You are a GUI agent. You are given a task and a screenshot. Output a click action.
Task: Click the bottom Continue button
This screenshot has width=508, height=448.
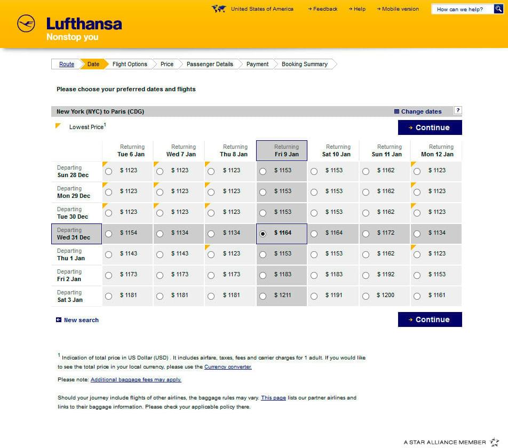430,319
